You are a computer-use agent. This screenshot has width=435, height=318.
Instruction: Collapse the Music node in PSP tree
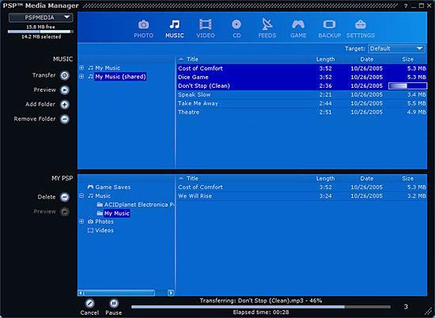[81, 196]
